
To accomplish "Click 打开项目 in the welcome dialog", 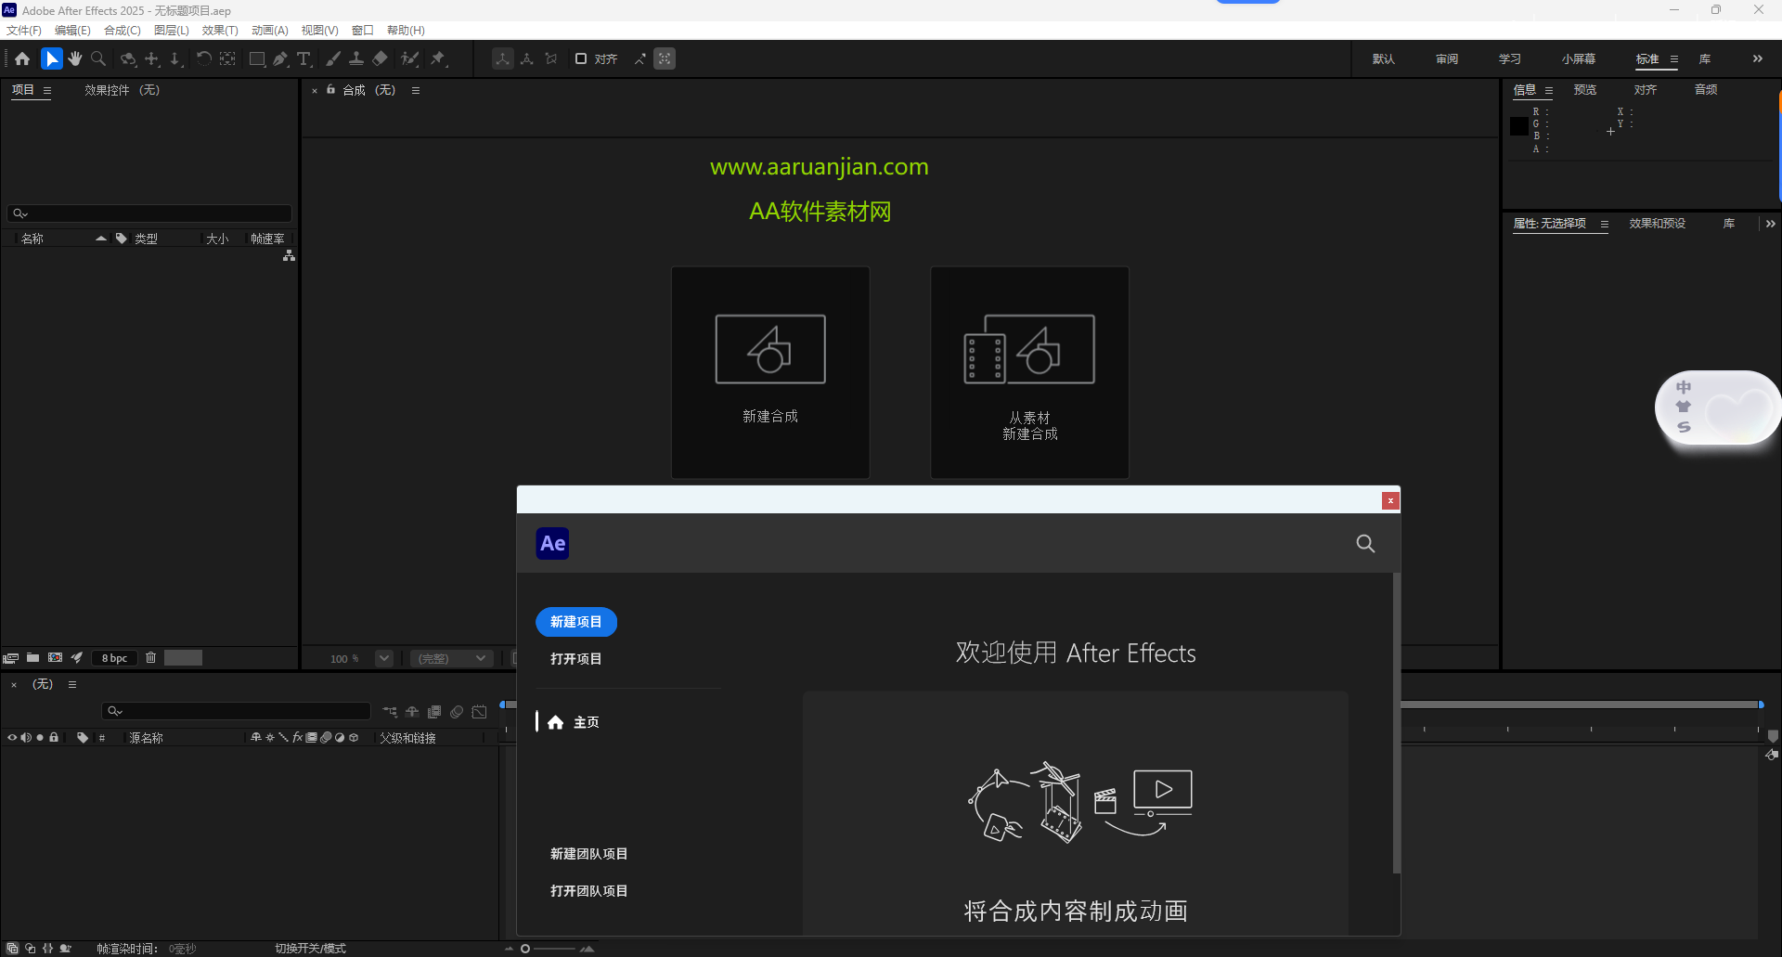I will click(x=575, y=659).
